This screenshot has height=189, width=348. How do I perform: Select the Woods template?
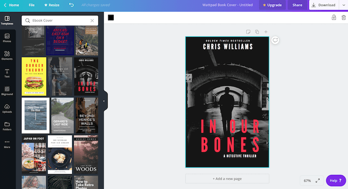(x=86, y=155)
